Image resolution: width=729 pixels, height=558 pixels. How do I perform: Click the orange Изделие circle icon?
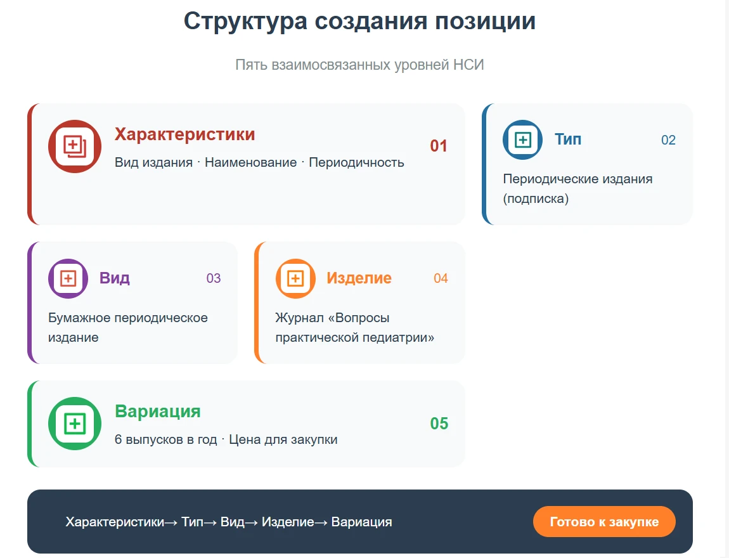(x=295, y=278)
